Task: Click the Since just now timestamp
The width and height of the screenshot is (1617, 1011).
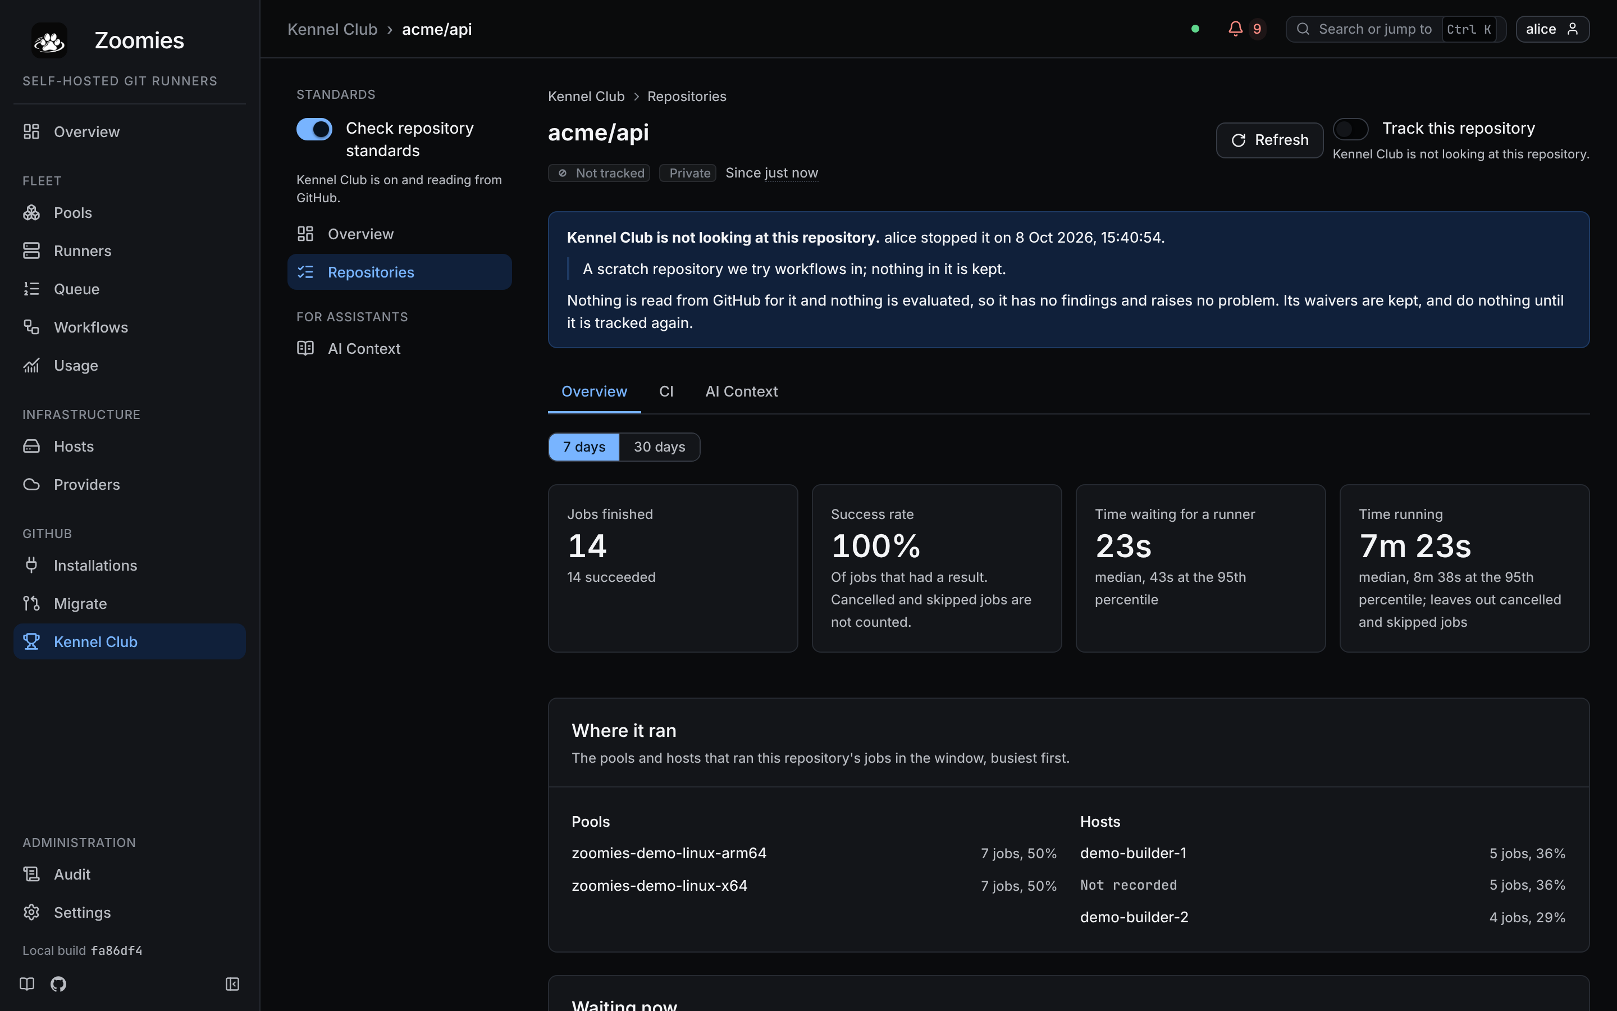Action: 772,172
